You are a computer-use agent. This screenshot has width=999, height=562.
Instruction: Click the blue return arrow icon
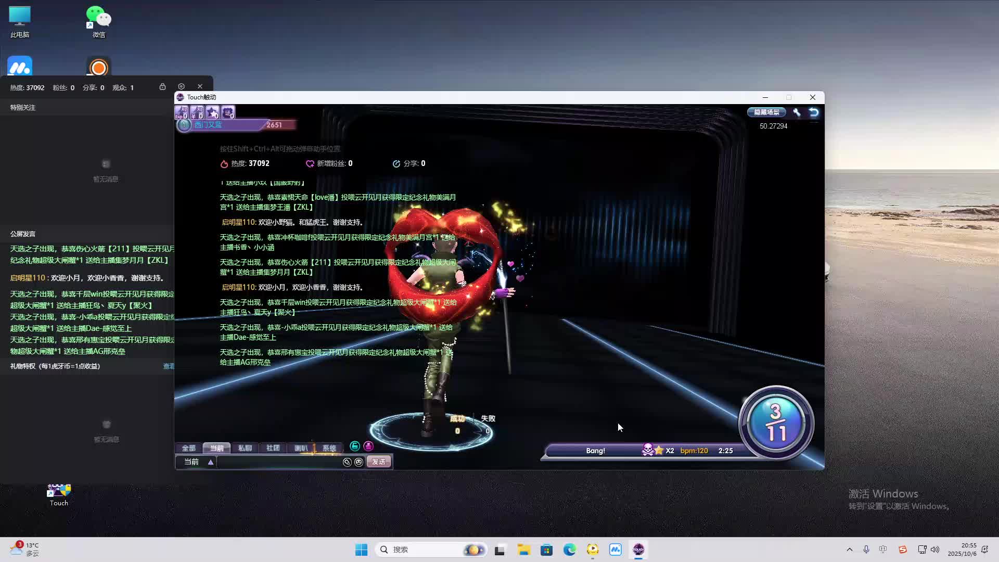pyautogui.click(x=814, y=112)
